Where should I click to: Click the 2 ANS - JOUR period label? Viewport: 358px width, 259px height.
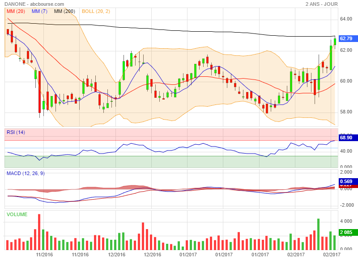tap(321, 4)
